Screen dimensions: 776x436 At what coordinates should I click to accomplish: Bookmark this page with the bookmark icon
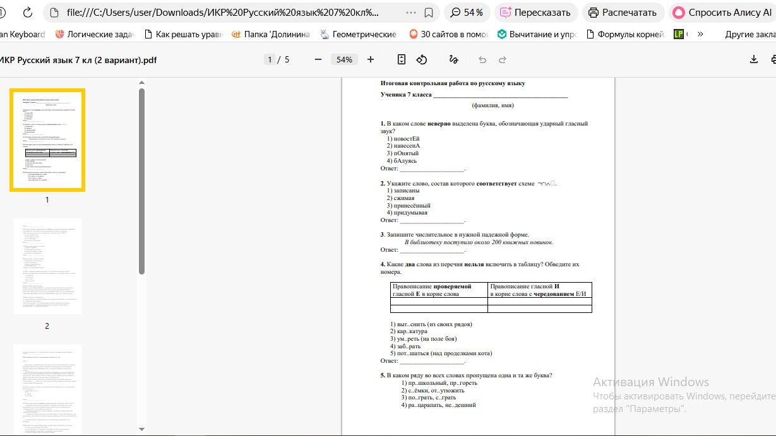pos(429,13)
